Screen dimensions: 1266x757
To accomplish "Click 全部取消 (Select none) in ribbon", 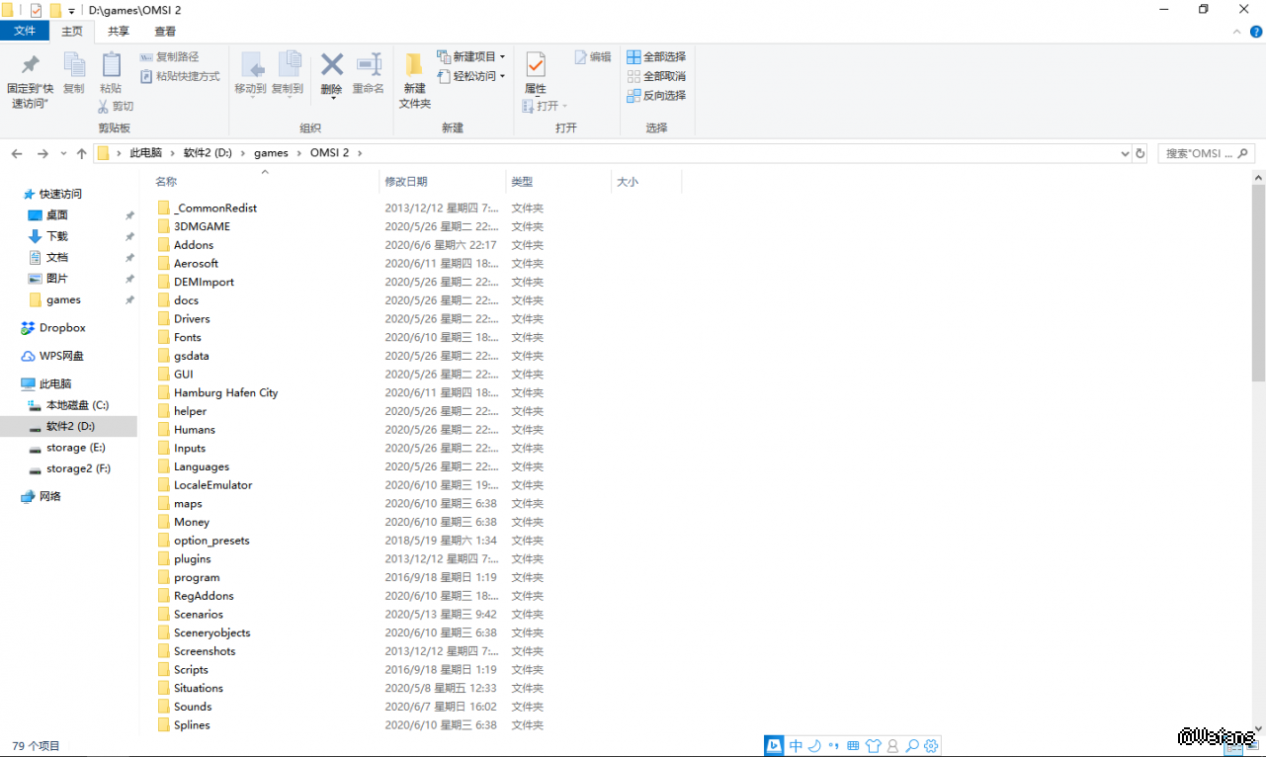I will click(656, 76).
